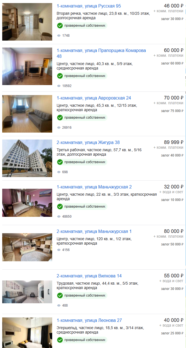Open the listing 1-комнатная, улица Русская 95

click(89, 6)
